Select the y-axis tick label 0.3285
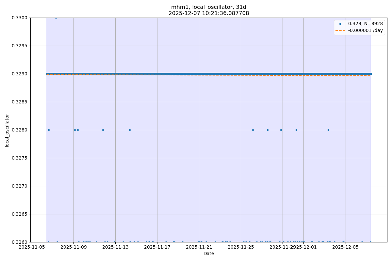The height and width of the screenshot is (261, 392). (20, 102)
